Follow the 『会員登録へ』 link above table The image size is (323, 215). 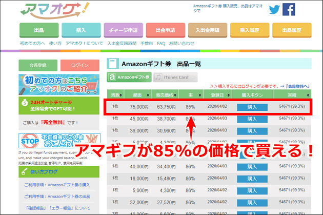click(297, 86)
